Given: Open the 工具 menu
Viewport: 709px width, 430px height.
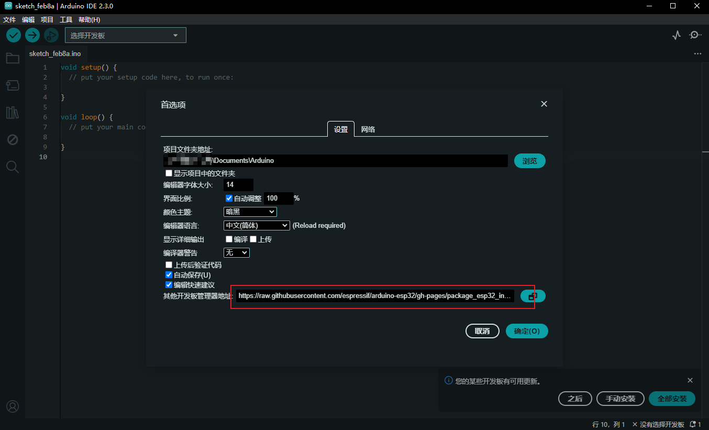Looking at the screenshot, I should (66, 19).
